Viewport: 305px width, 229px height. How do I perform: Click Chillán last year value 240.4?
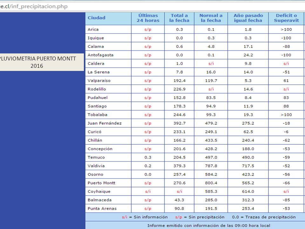[248, 140]
